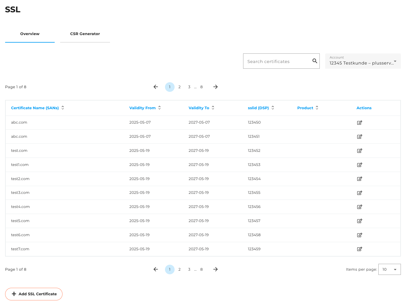The width and height of the screenshot is (406, 307).
Task: Open the Account dropdown
Action: point(363,61)
